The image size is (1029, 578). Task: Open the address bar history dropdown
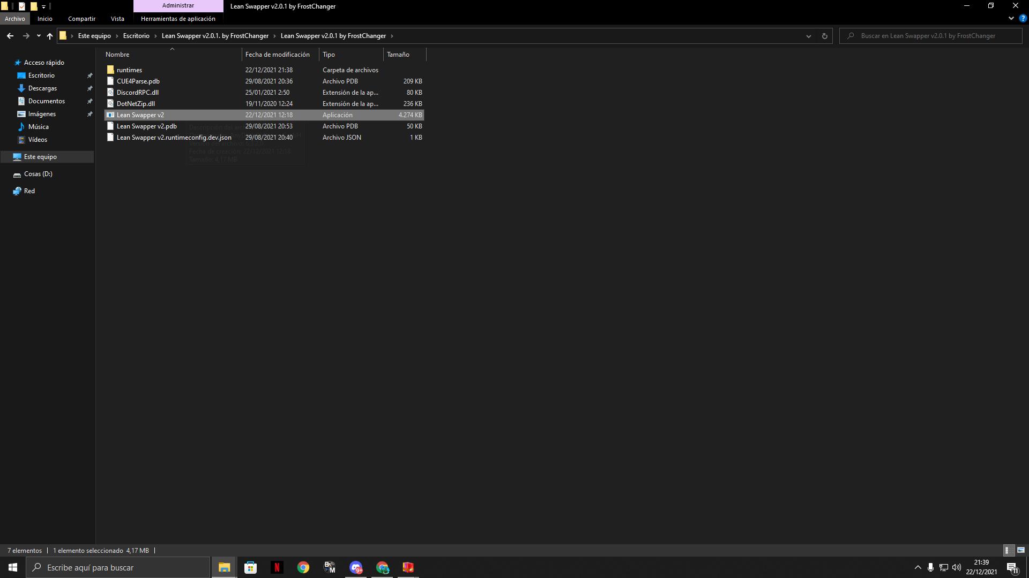click(808, 36)
